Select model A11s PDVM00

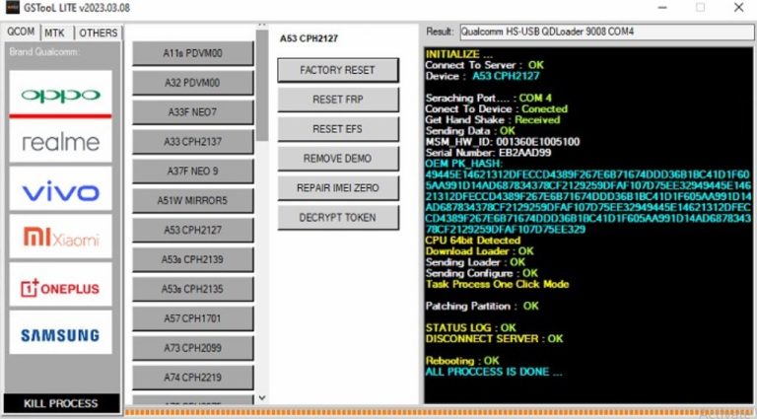[192, 53]
